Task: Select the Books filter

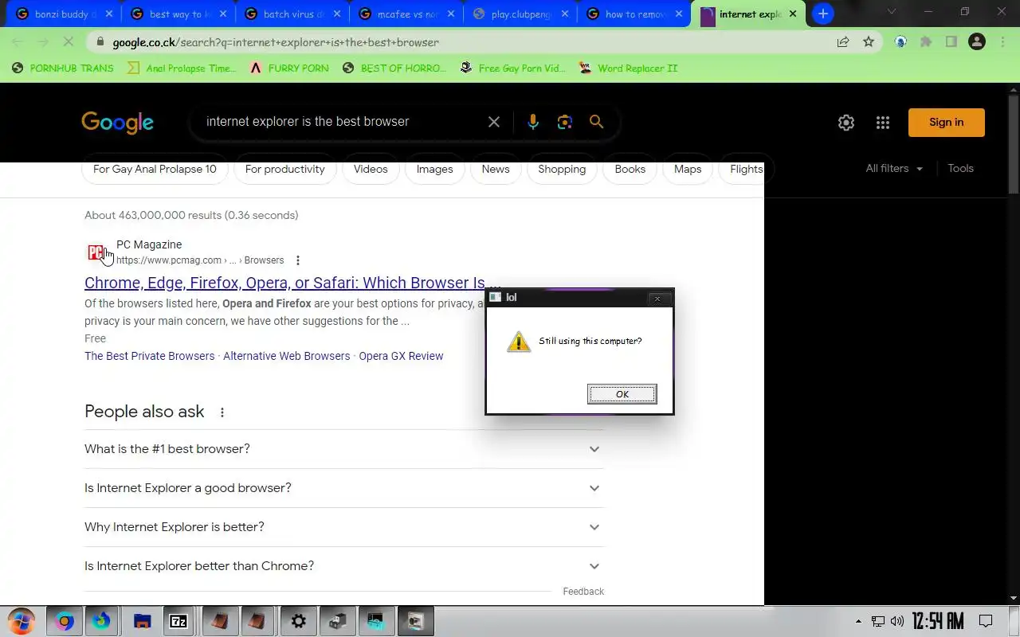Action: coord(630,169)
